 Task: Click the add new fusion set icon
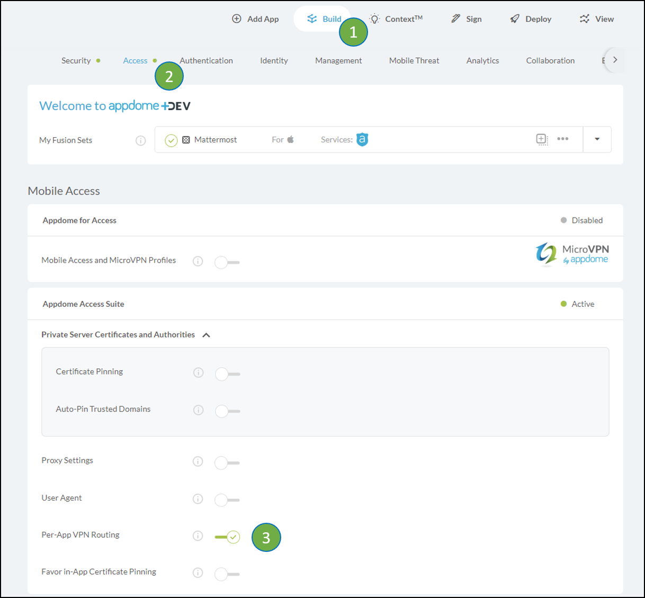click(x=541, y=139)
